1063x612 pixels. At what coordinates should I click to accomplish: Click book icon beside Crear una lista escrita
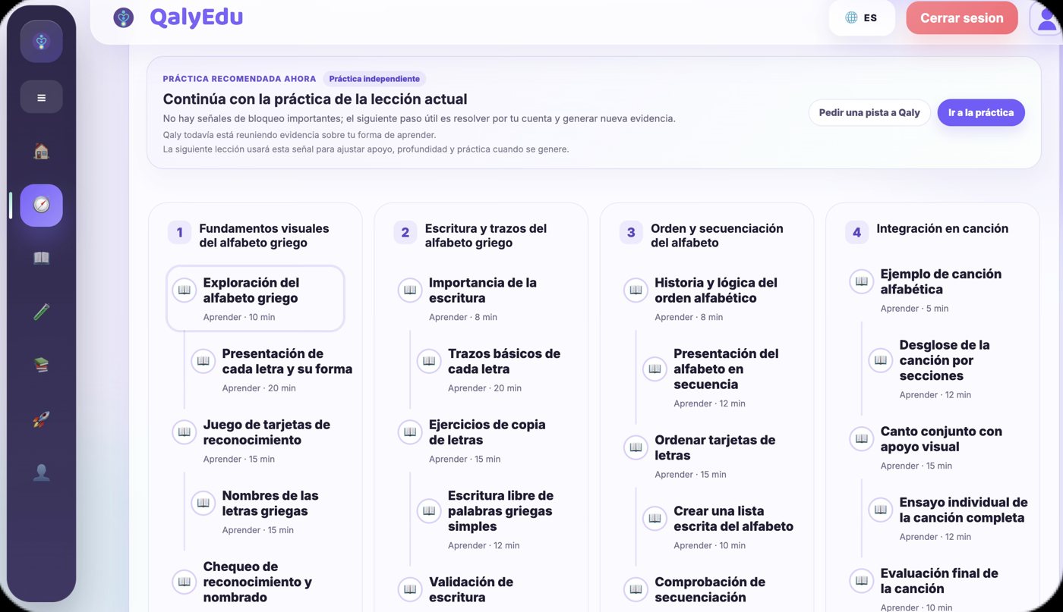[x=655, y=519]
